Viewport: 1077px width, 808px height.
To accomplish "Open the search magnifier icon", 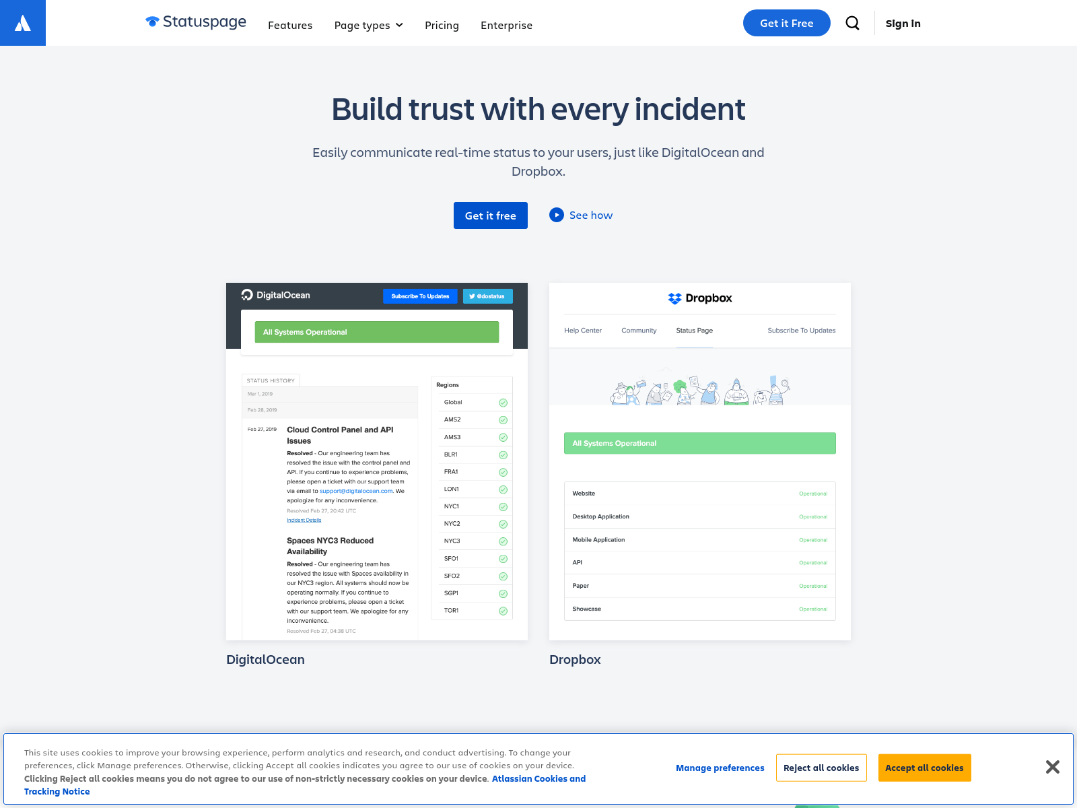I will (x=852, y=23).
